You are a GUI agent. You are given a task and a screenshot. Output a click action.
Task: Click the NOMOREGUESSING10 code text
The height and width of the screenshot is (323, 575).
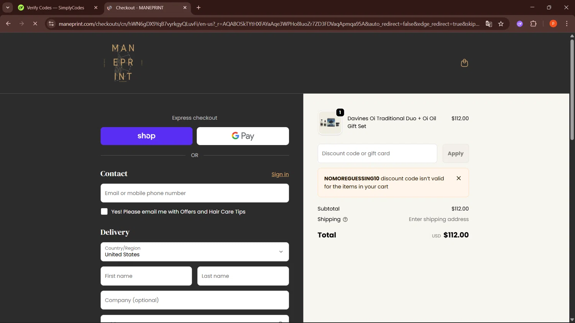[x=352, y=179]
